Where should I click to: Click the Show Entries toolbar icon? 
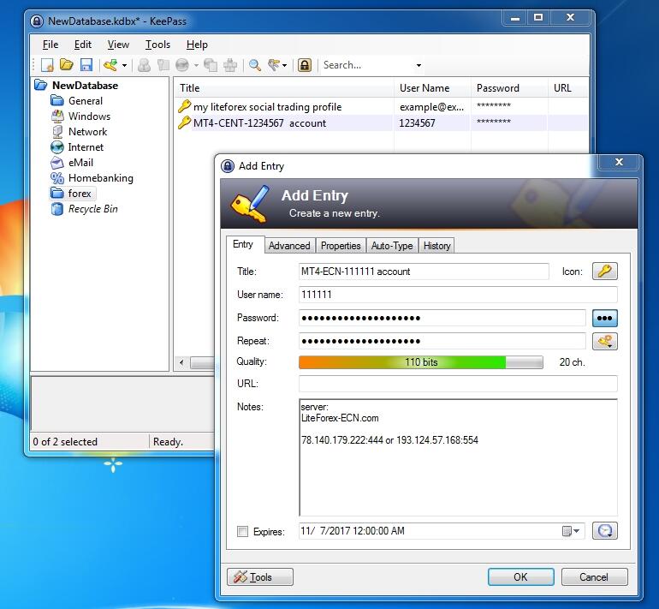(x=274, y=65)
